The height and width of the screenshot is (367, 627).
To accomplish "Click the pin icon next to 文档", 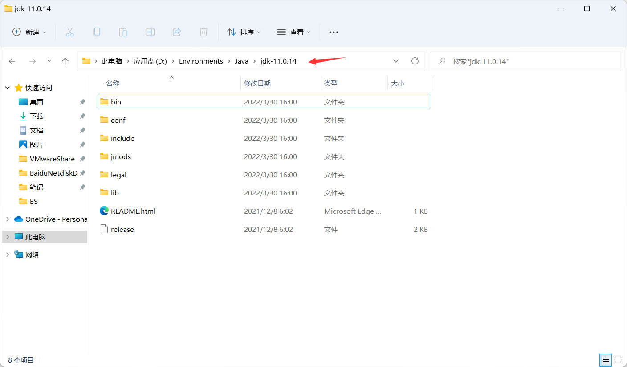I will point(82,130).
